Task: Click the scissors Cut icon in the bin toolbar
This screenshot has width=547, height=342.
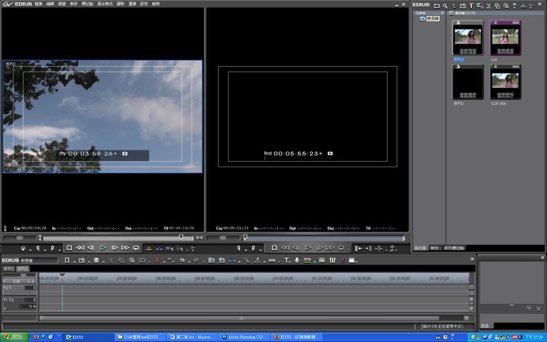Action: [488, 5]
